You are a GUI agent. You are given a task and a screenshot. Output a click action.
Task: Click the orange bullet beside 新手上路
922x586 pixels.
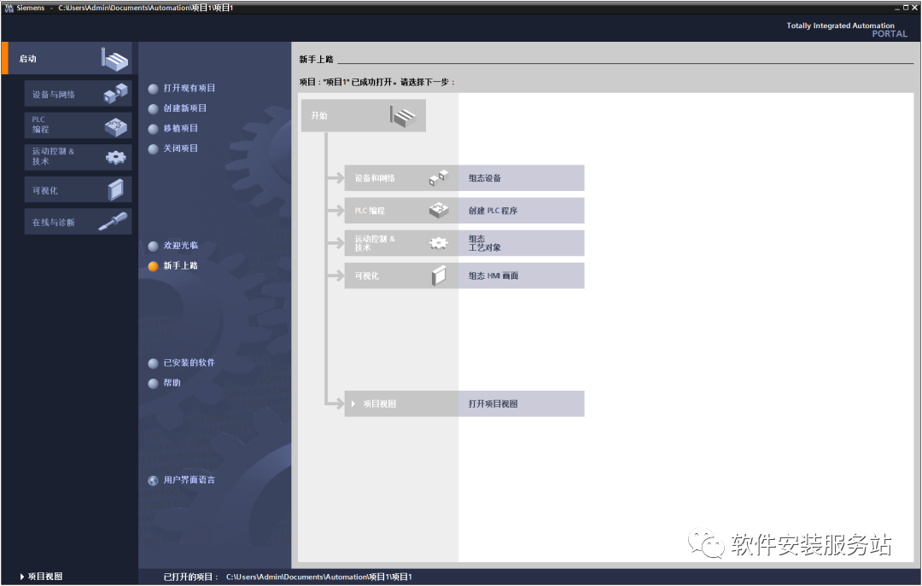coord(153,266)
